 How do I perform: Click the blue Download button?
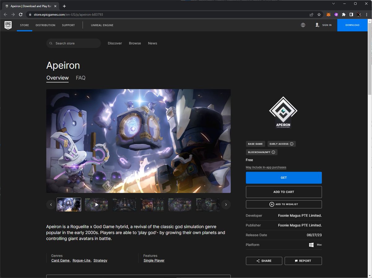point(352,25)
